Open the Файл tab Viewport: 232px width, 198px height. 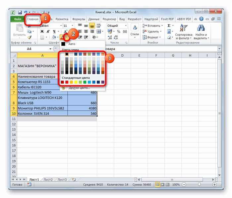tap(18, 19)
